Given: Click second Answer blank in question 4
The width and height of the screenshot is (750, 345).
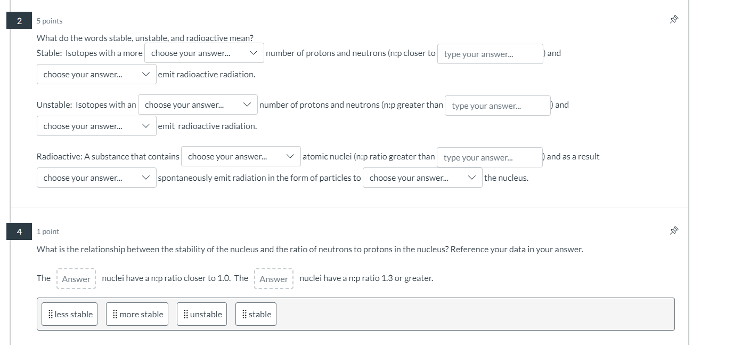Looking at the screenshot, I should [273, 278].
